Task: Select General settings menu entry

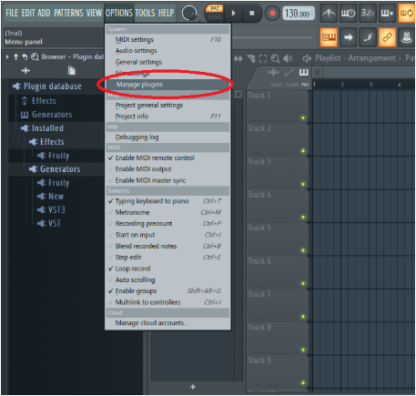Action: point(167,62)
